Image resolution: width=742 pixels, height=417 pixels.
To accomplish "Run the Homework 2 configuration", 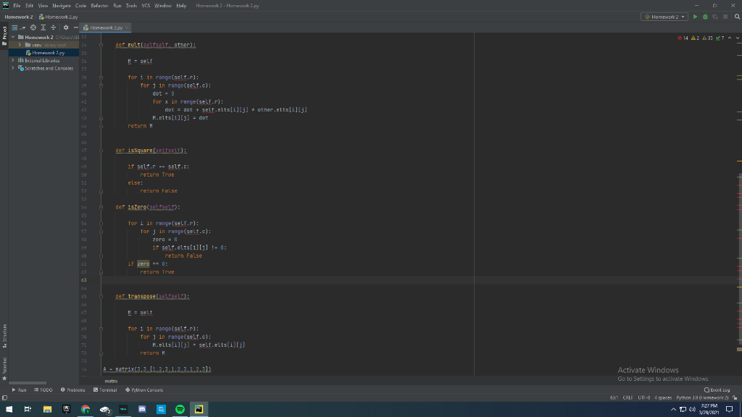I will tap(696, 14).
